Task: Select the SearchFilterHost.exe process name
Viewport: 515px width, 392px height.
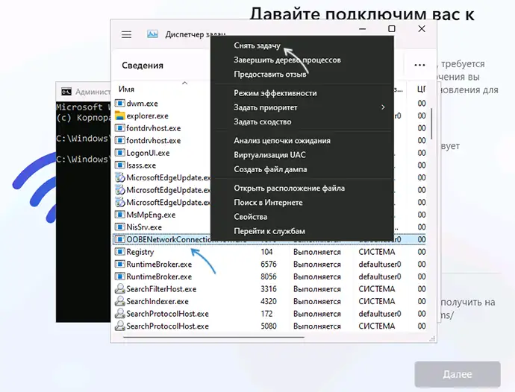Action: [161, 289]
